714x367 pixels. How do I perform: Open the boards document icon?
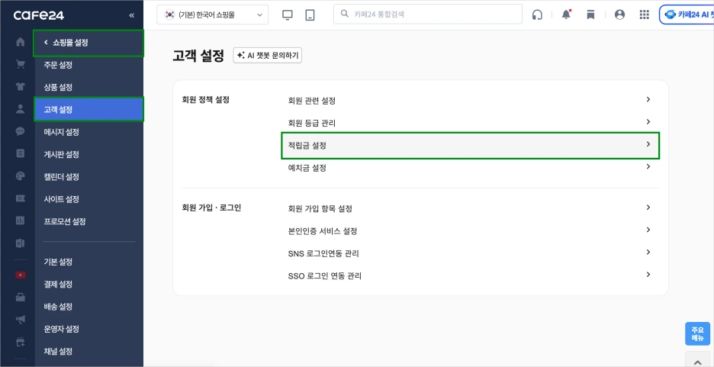20,153
